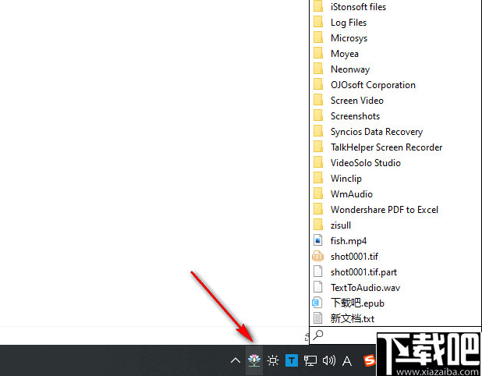Open the Winclip folder
482x376 pixels.
346,179
